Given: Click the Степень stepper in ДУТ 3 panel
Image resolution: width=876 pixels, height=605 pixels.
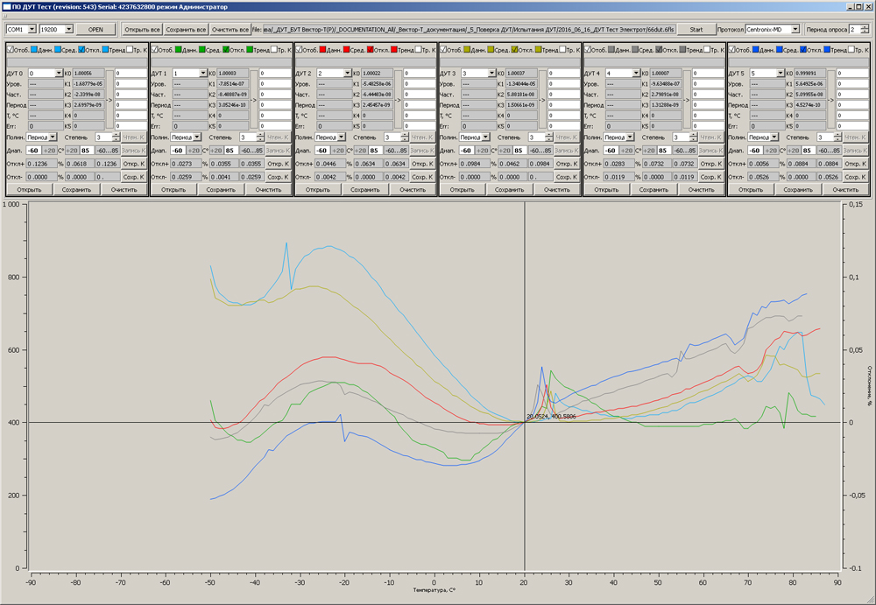Looking at the screenshot, I should [x=548, y=137].
